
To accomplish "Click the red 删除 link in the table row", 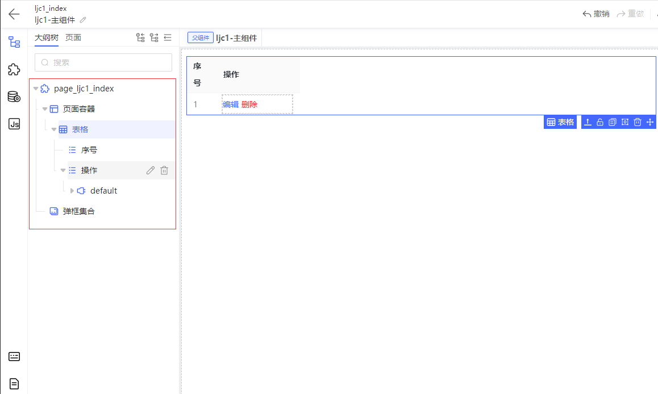I will [x=249, y=104].
